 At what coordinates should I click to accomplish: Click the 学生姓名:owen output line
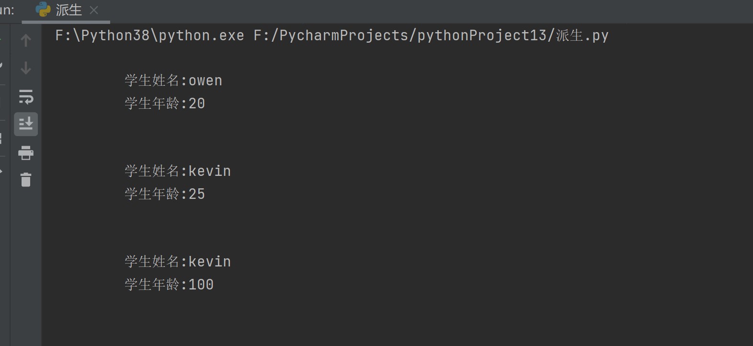pos(173,81)
